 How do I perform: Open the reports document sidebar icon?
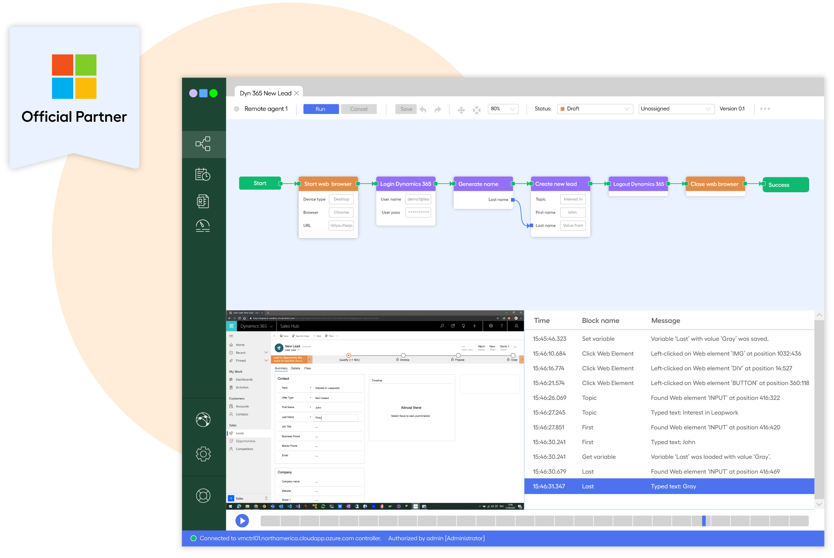click(x=203, y=201)
